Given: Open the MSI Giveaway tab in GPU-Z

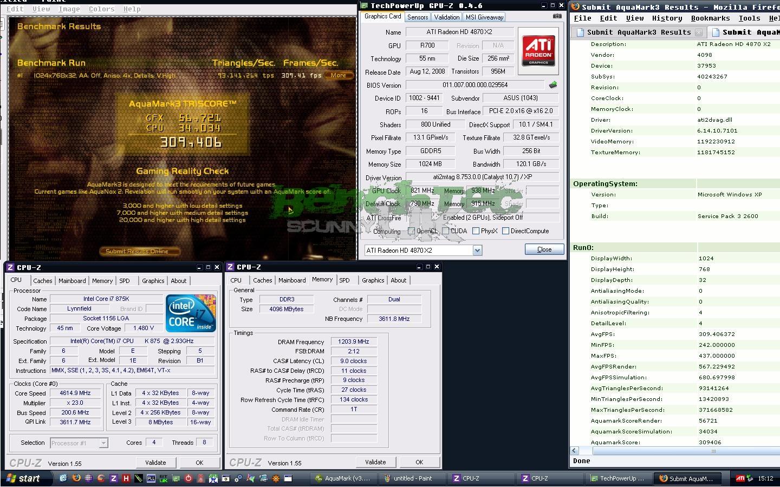Looking at the screenshot, I should click(485, 17).
